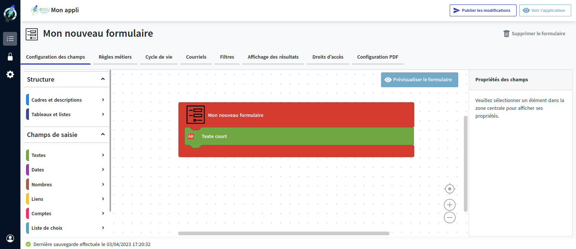Click the trash icon to delete form
Screen dimensions: 576x249
click(x=507, y=34)
